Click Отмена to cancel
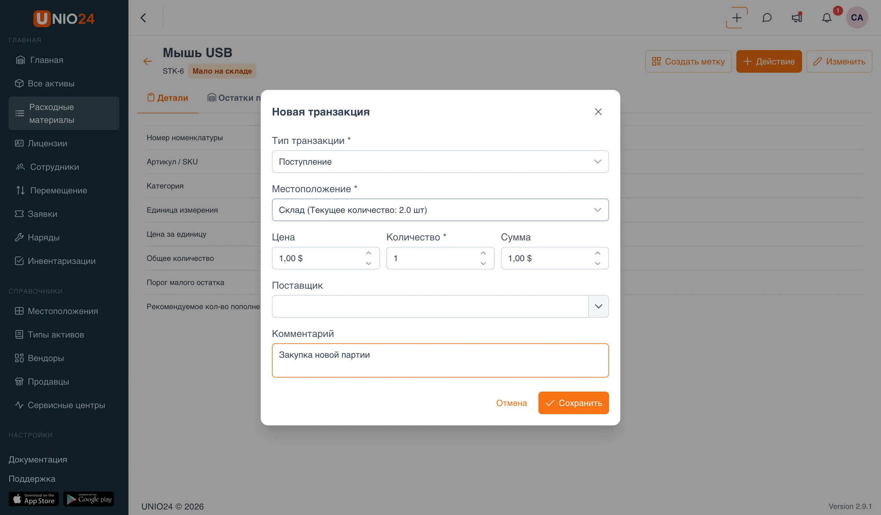Viewport: 881px width, 515px height. [511, 403]
